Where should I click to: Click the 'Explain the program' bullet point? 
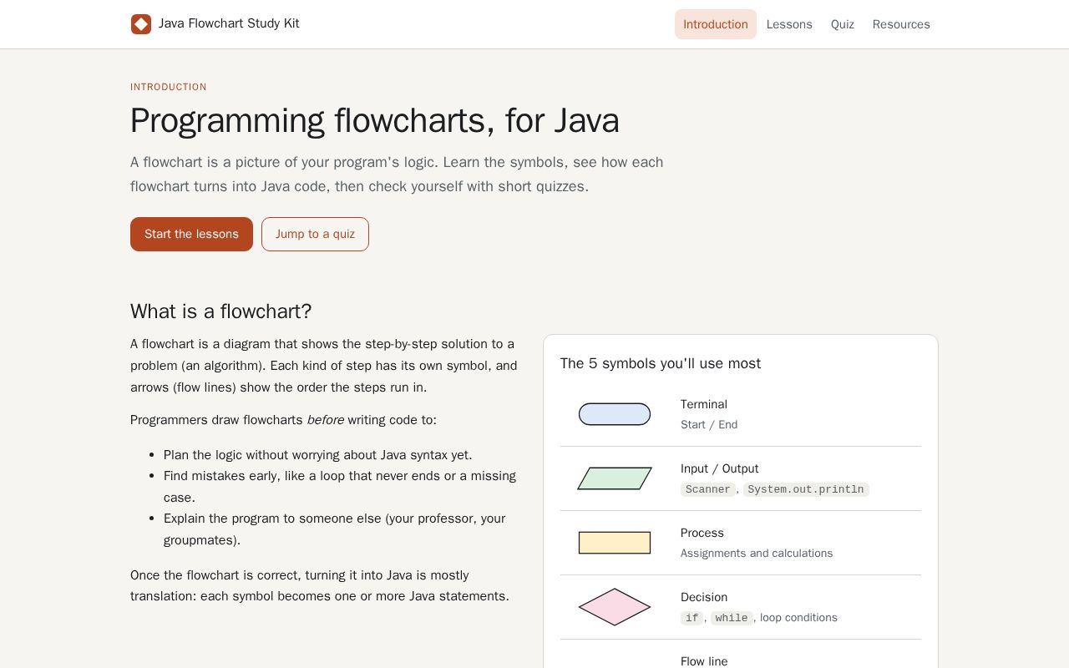click(x=335, y=529)
